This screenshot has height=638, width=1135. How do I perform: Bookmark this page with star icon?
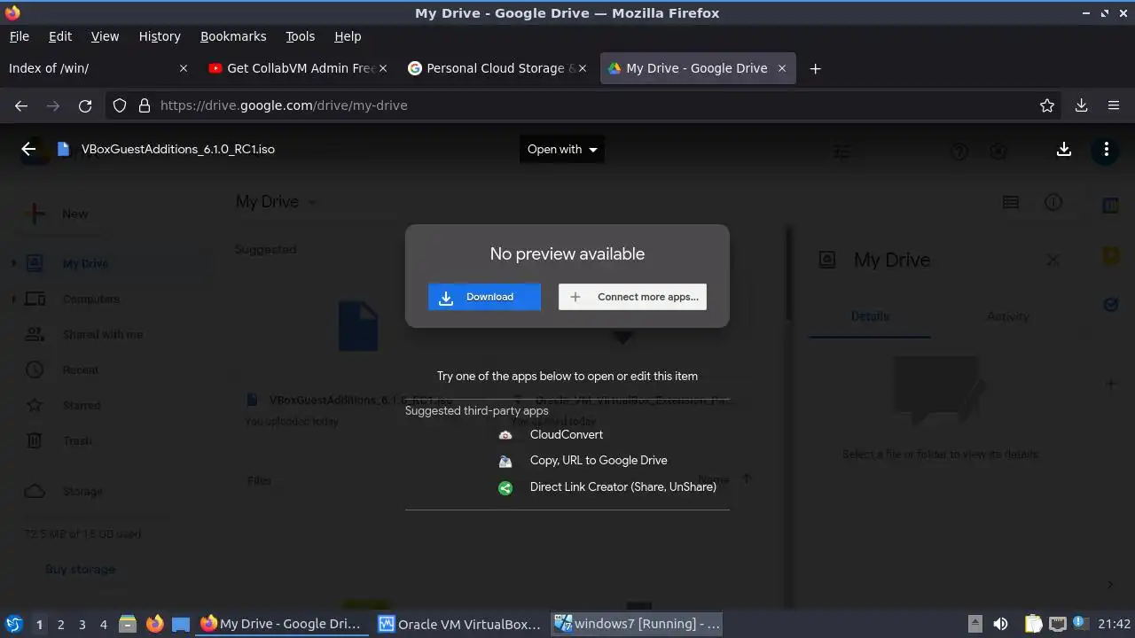[1047, 105]
